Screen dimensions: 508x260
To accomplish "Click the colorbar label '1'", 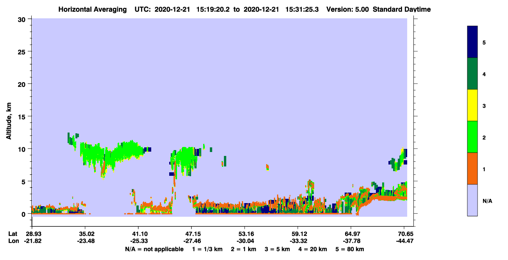I will tap(484, 168).
